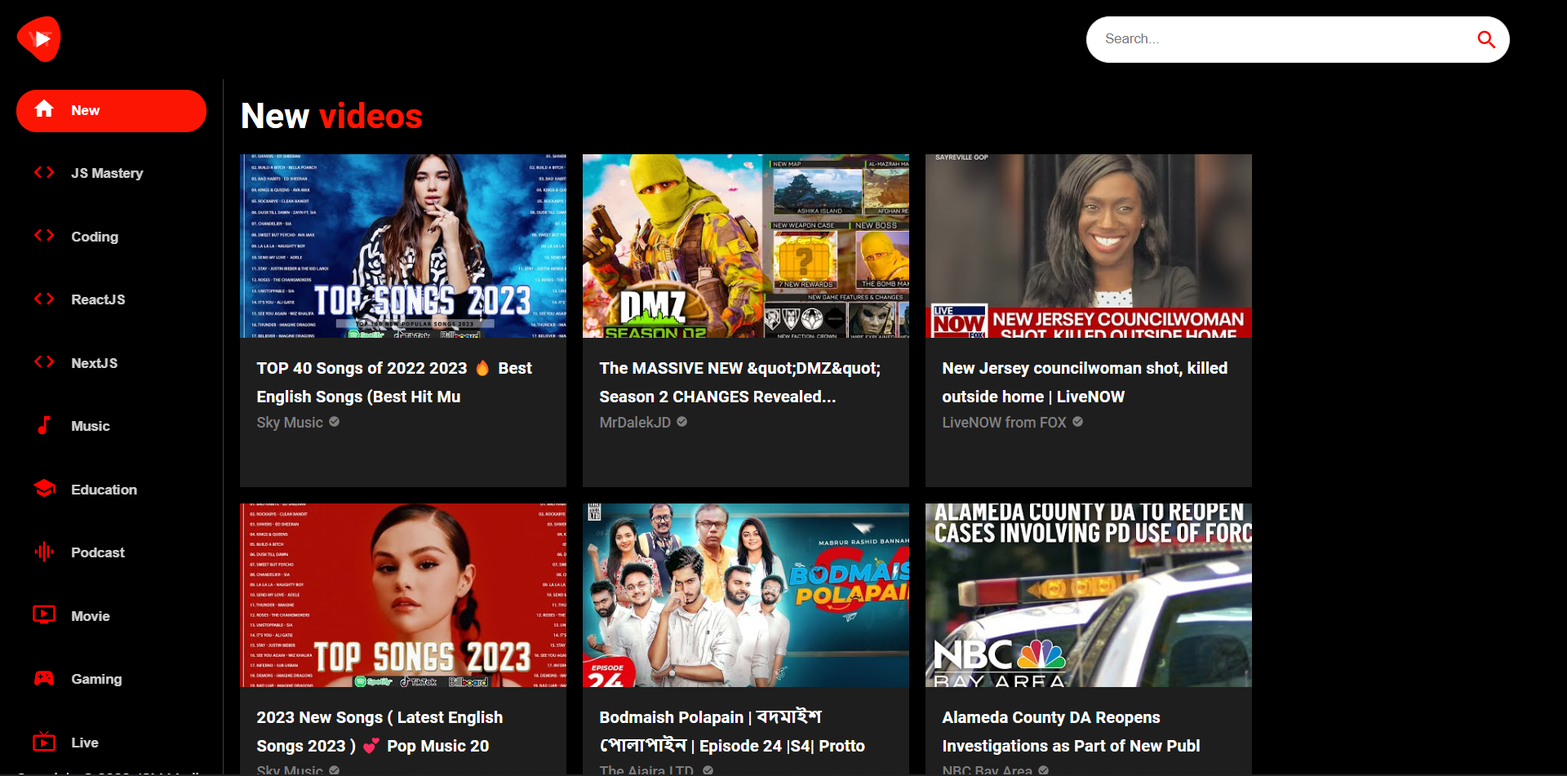Image resolution: width=1567 pixels, height=776 pixels.
Task: Open title 'Alameda County DA Reopens Investigations'
Action: coord(1071,732)
